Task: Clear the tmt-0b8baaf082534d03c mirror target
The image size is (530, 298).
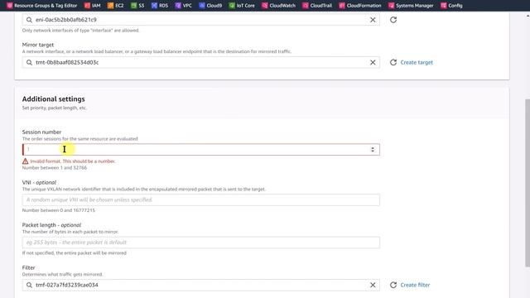Action: [373, 63]
